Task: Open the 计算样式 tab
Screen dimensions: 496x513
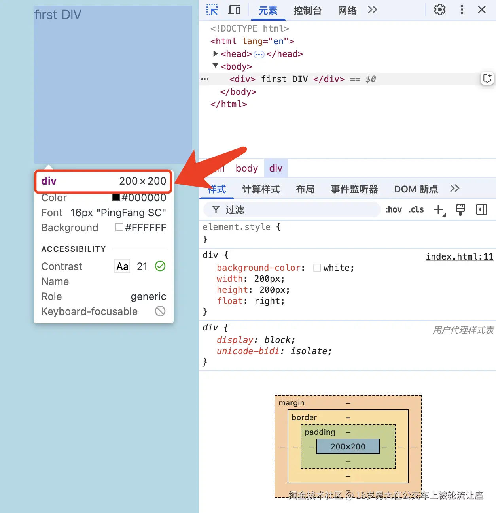Action: coord(261,189)
